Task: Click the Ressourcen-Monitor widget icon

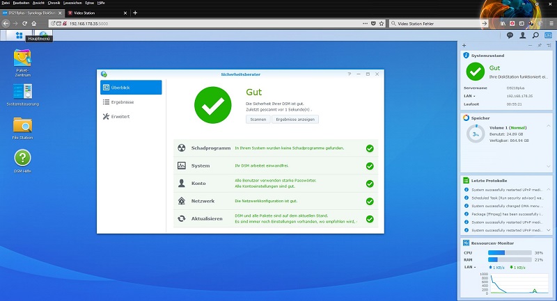Action: pos(466,243)
